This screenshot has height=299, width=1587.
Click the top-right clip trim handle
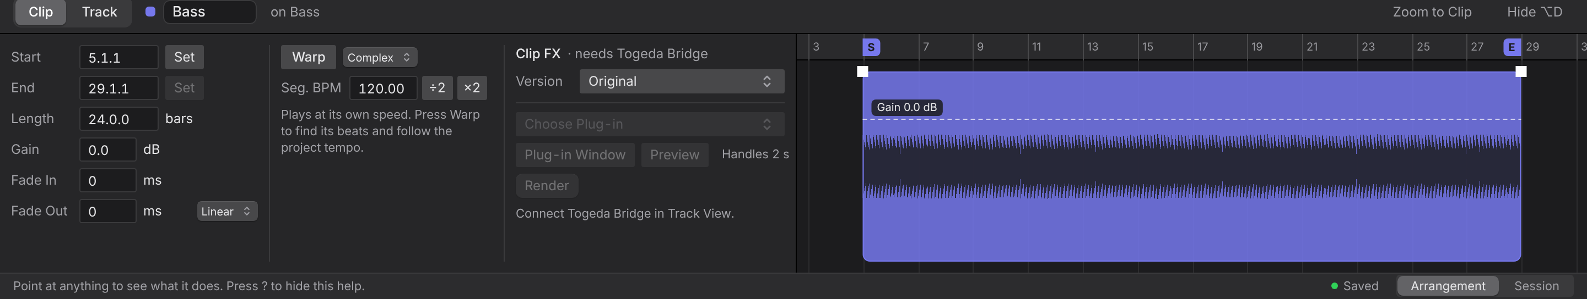click(1520, 72)
